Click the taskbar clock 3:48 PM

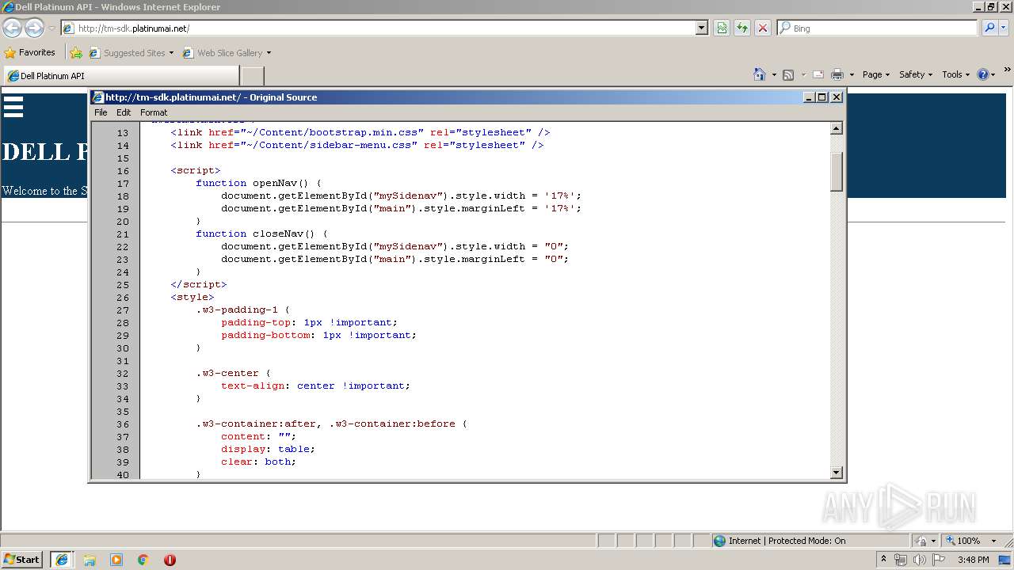pos(973,560)
